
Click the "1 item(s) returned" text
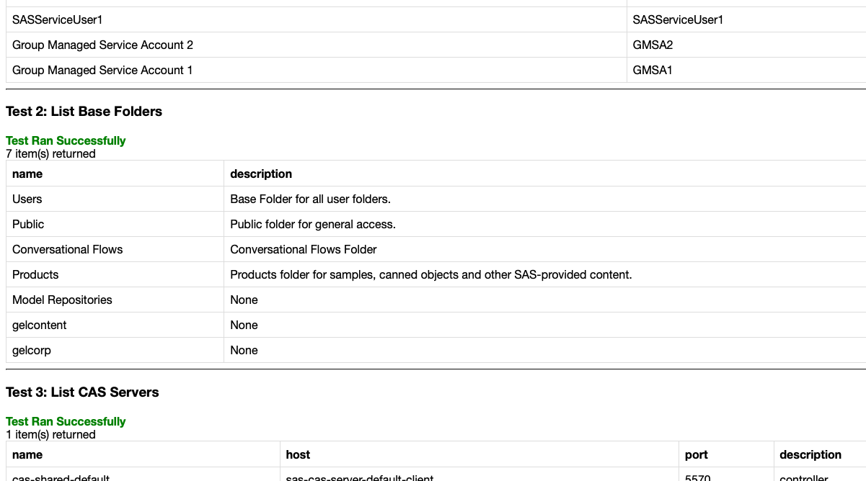pos(50,434)
